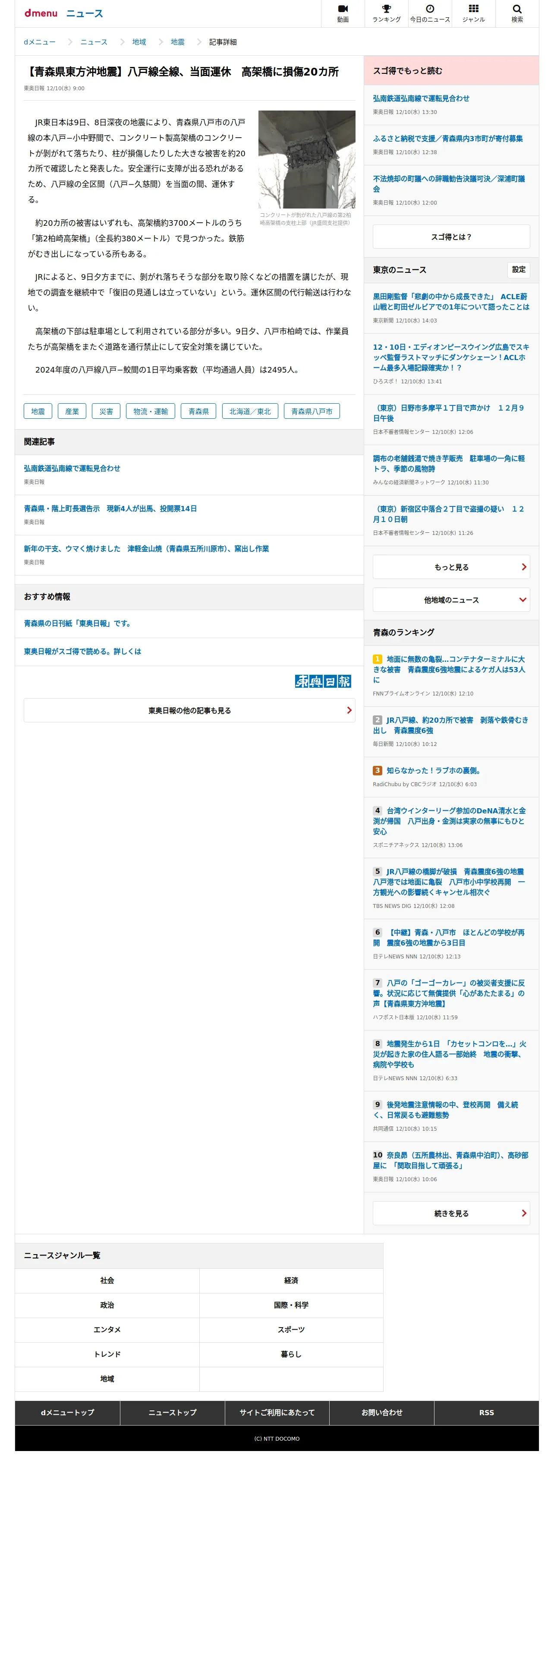
Task: Open RSS footer link
Action: [x=486, y=1413]
